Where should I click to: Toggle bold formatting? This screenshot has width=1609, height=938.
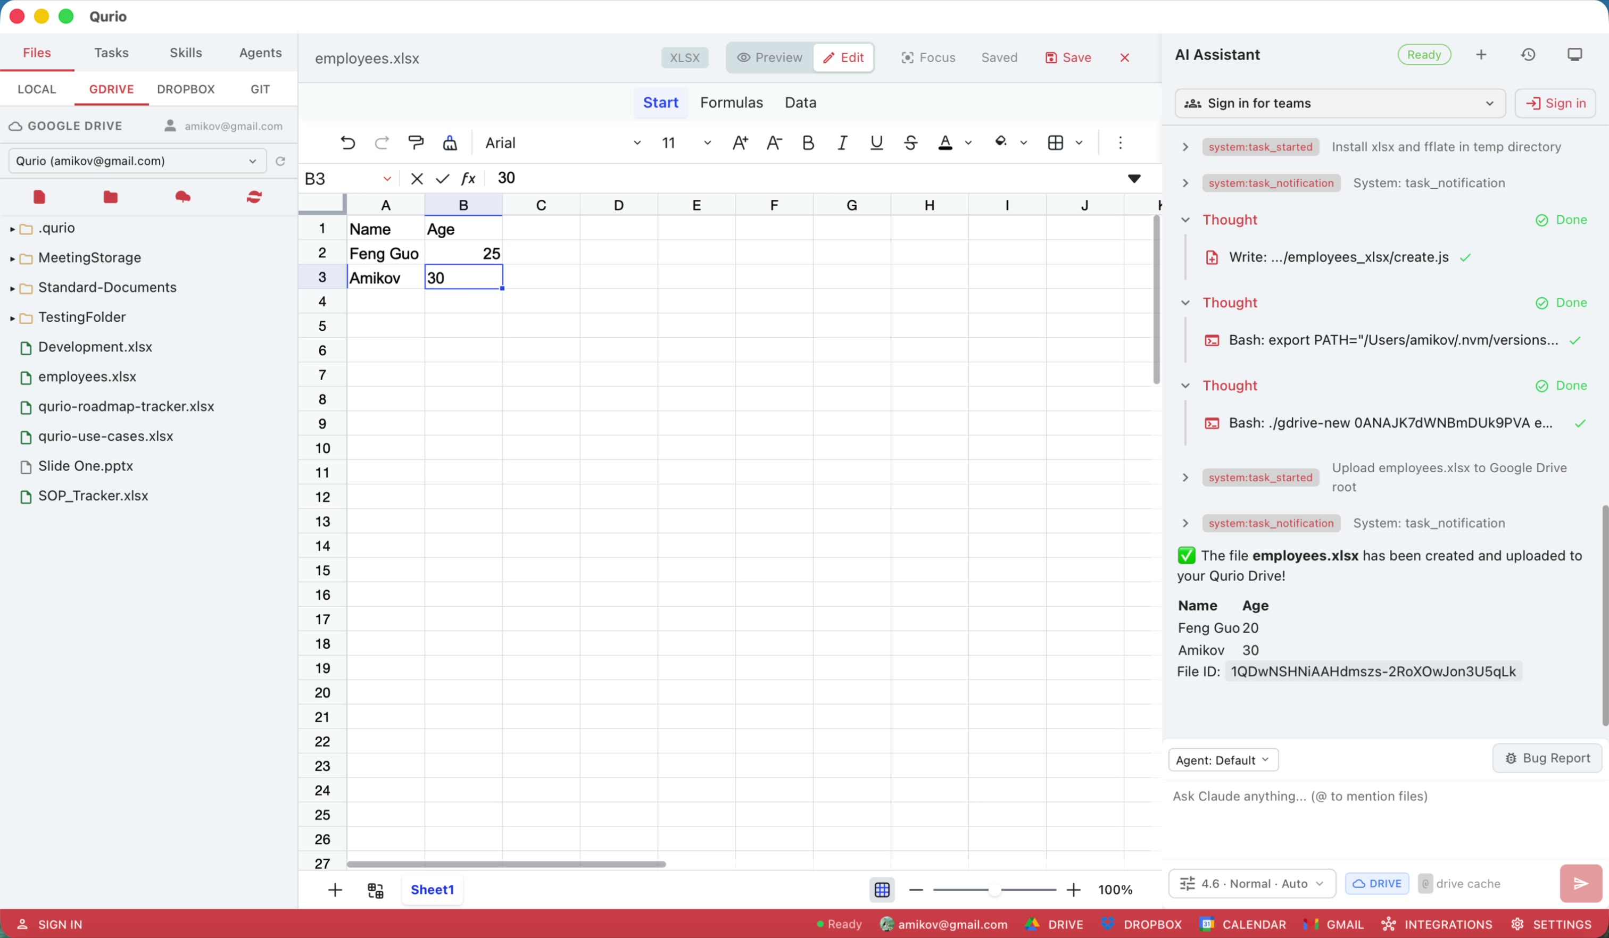pos(808,143)
